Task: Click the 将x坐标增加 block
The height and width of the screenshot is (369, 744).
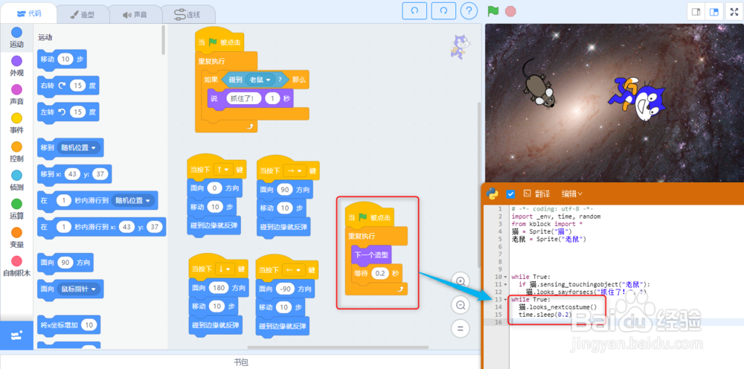Action: pos(68,325)
